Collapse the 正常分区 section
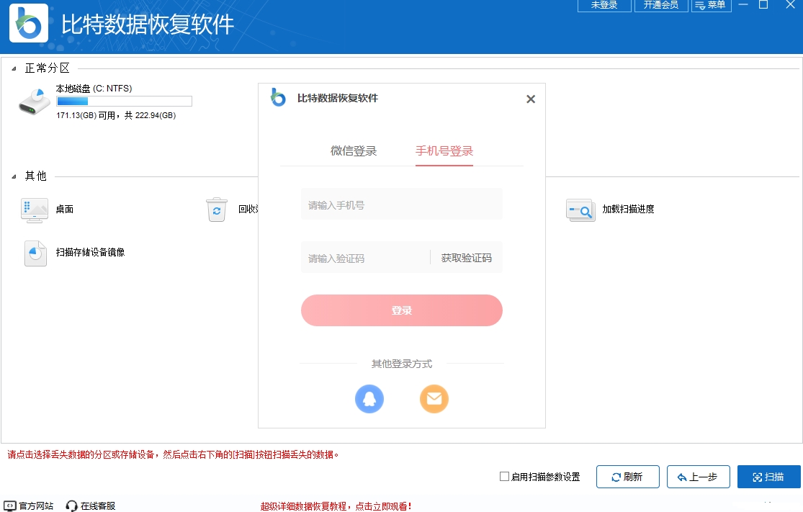803x512 pixels. [x=12, y=68]
